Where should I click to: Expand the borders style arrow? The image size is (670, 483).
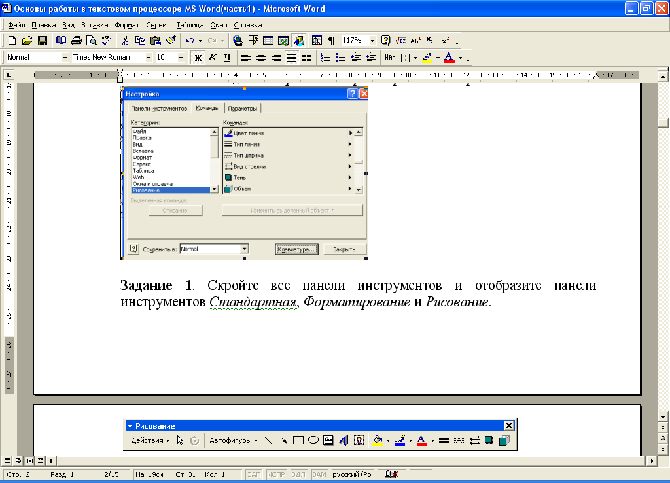pos(415,58)
